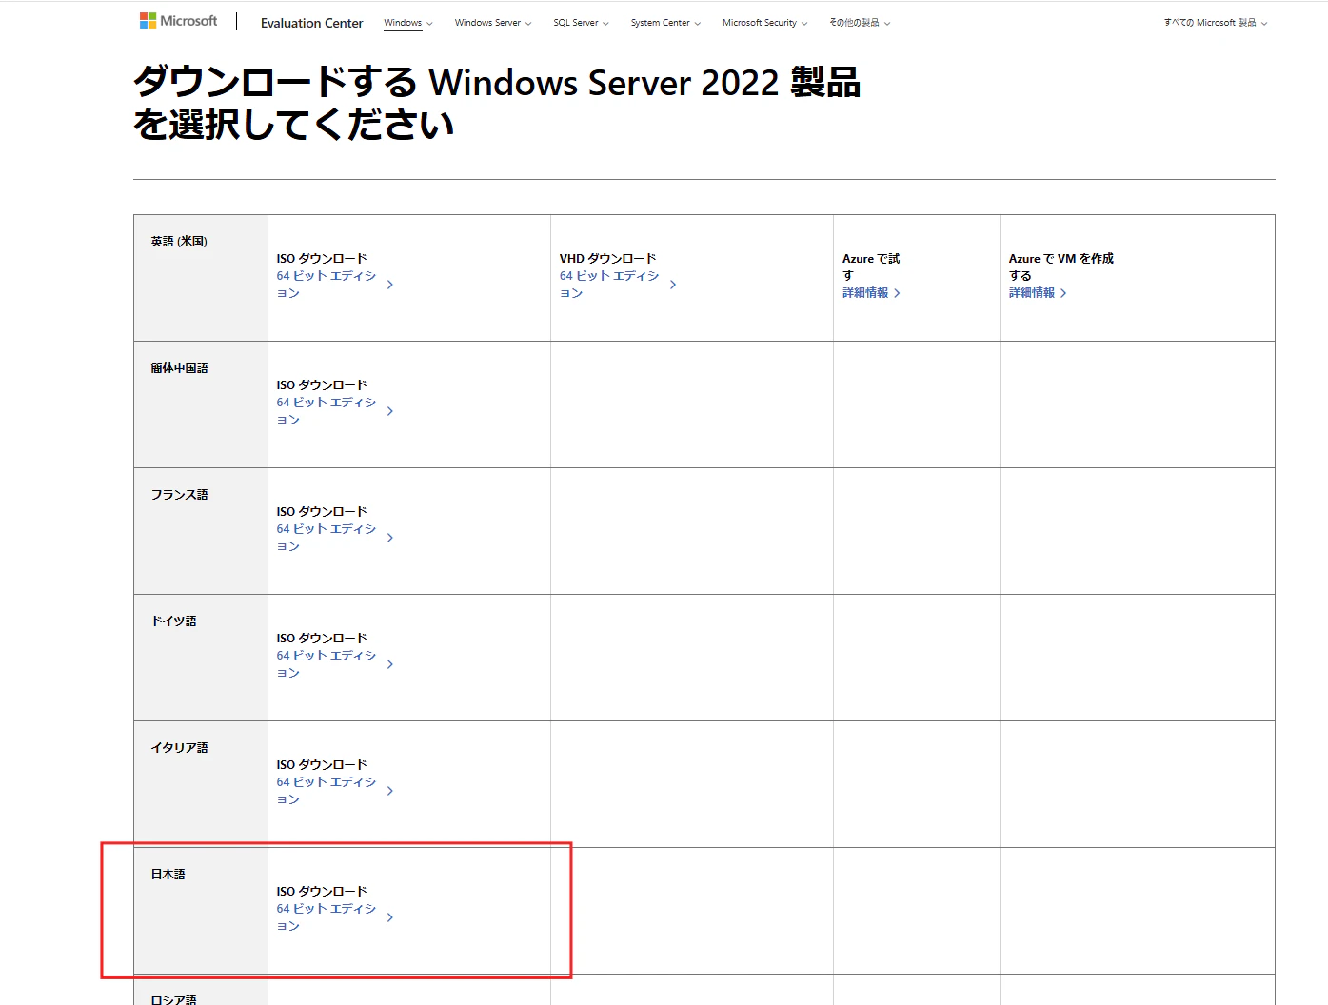Click the その他の製品 dropdown arrow
The height and width of the screenshot is (1005, 1328).
click(x=887, y=24)
